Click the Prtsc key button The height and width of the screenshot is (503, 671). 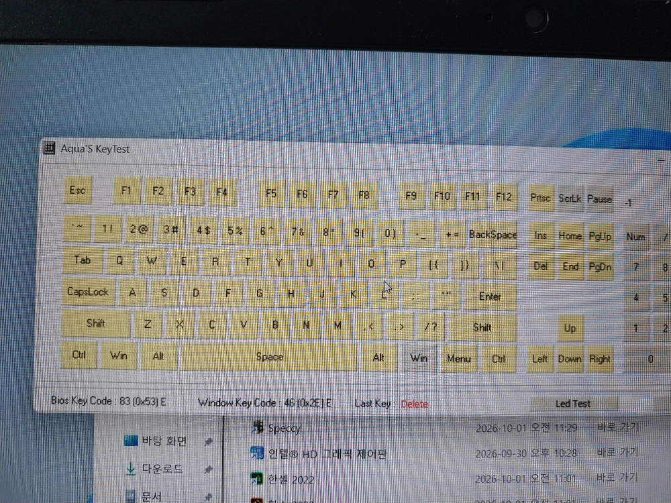(540, 198)
